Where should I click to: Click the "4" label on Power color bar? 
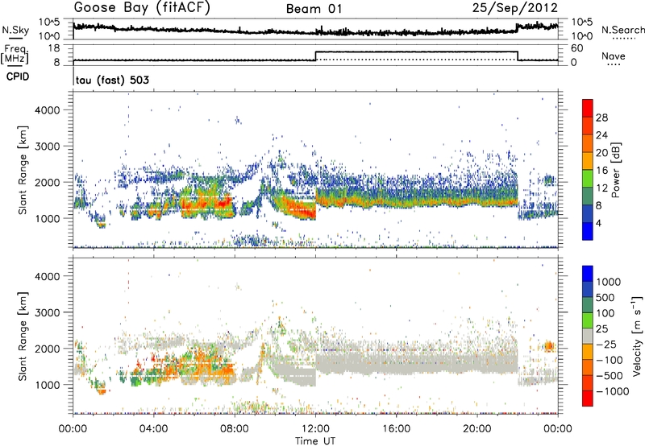[x=598, y=223]
